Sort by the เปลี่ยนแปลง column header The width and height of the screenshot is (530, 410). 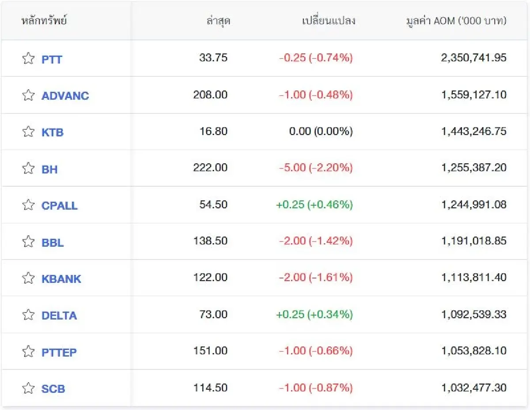pyautogui.click(x=329, y=21)
